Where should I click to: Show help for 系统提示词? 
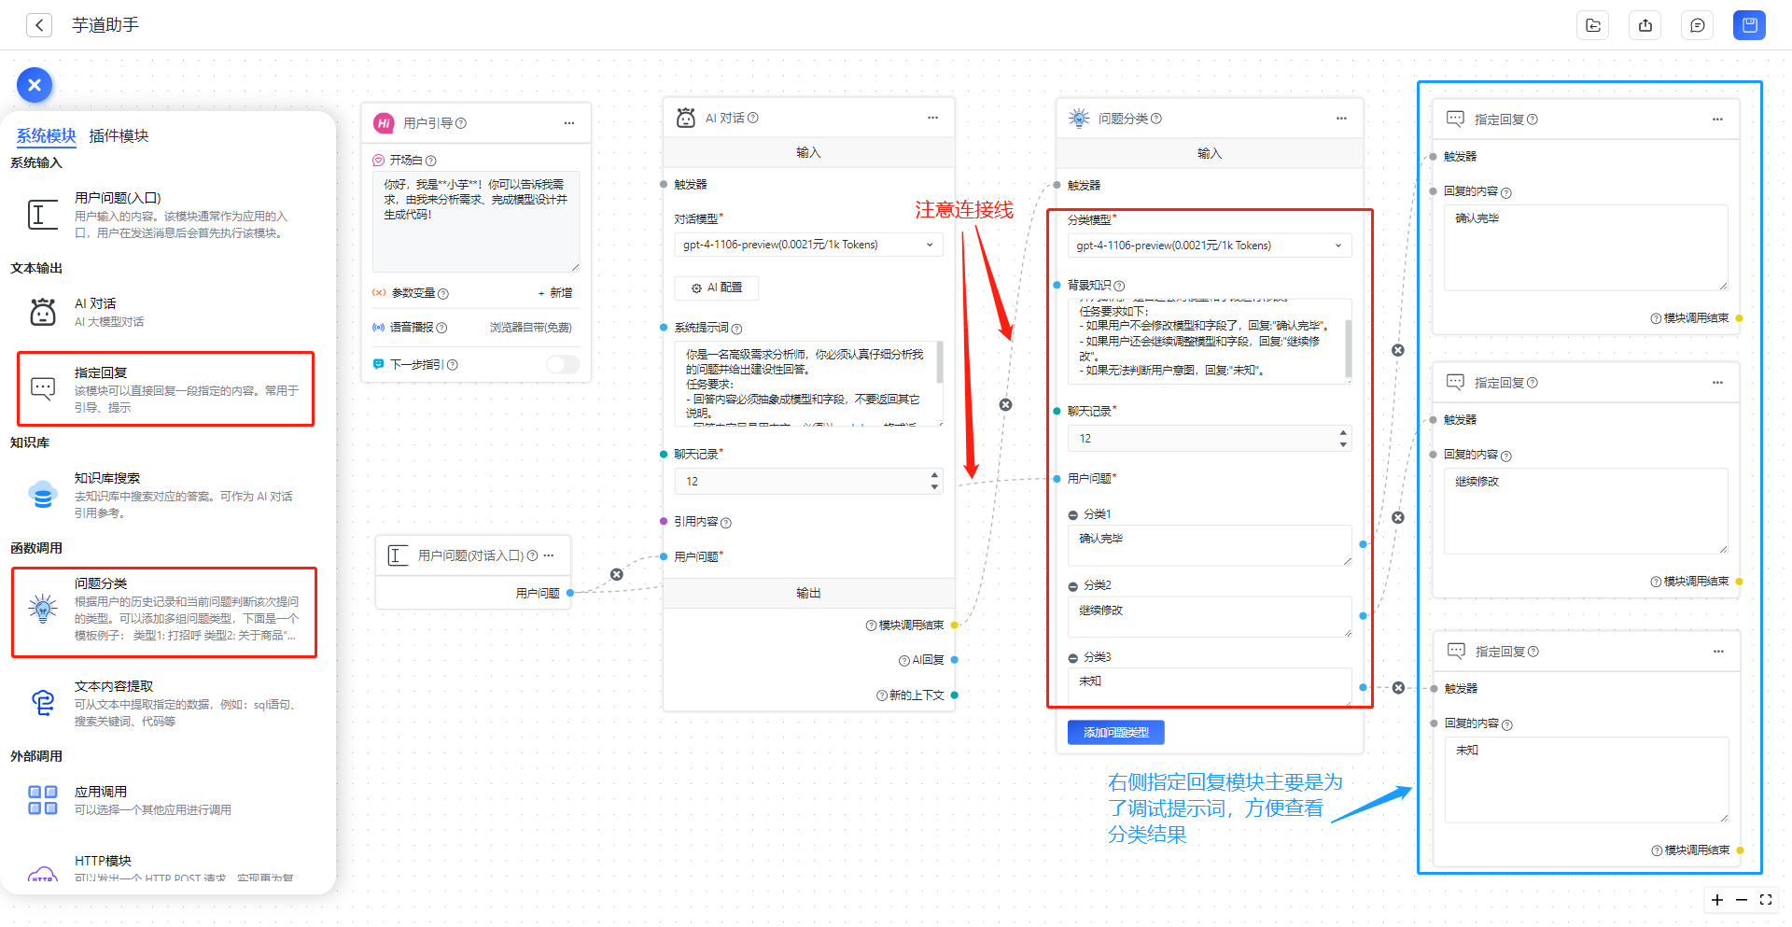click(737, 329)
